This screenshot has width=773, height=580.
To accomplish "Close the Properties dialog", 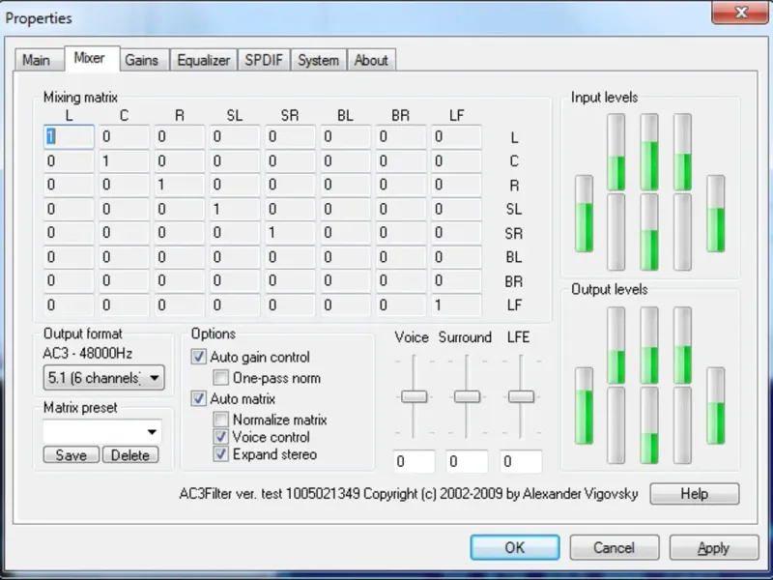I will coord(741,13).
